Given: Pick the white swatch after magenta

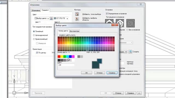Looking at the screenshot, I should [76, 57].
